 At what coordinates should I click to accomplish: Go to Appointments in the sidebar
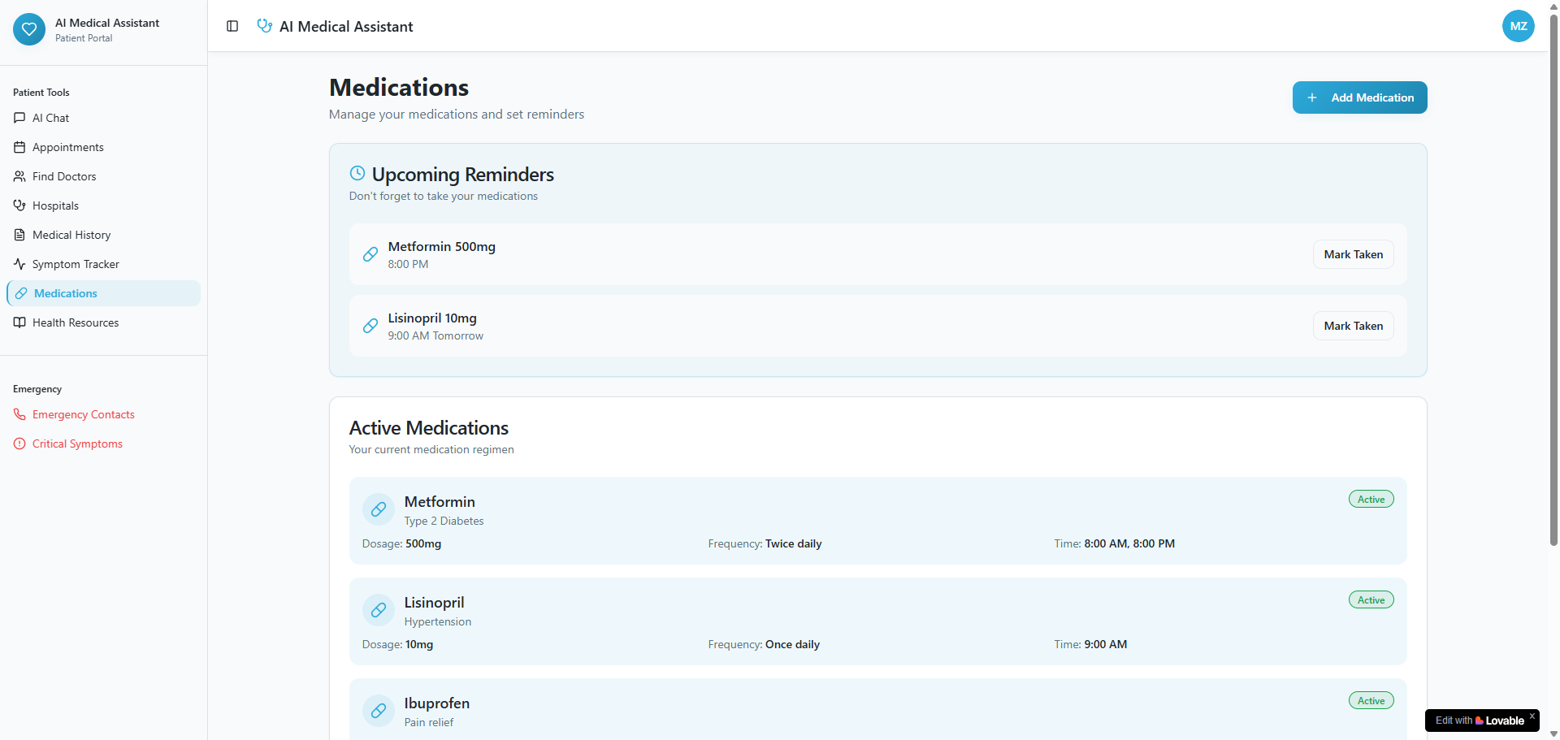coord(103,147)
